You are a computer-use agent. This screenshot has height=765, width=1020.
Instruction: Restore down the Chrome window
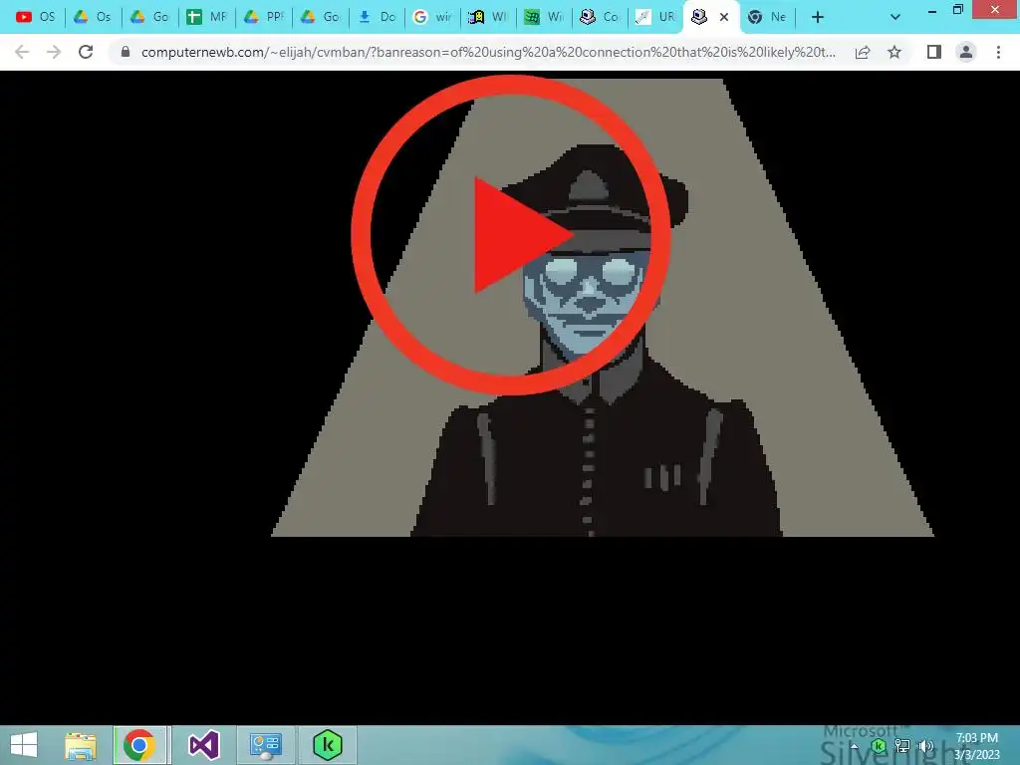tap(957, 10)
